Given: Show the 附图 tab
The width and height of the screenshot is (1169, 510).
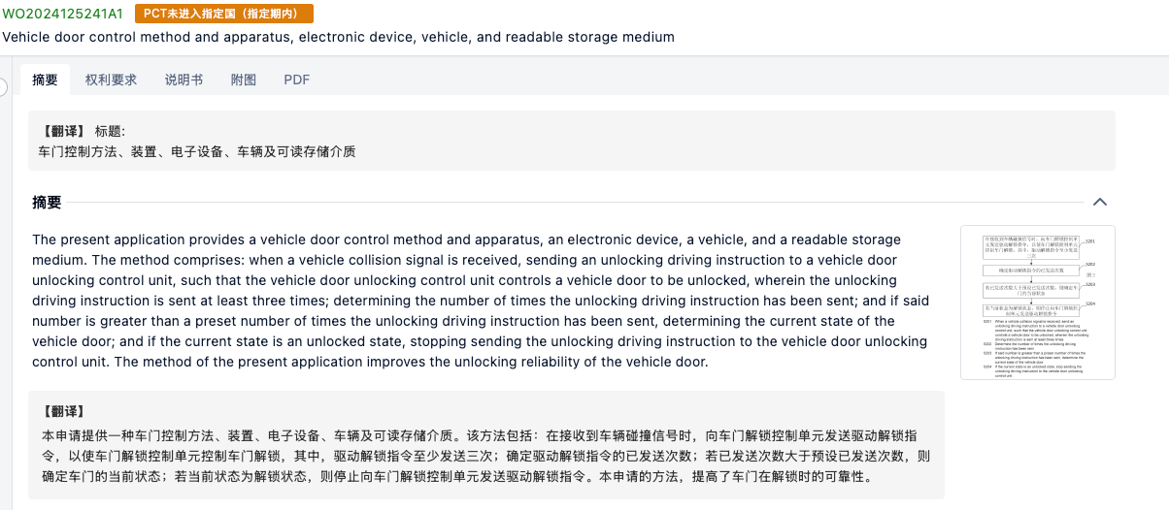Looking at the screenshot, I should pyautogui.click(x=244, y=80).
